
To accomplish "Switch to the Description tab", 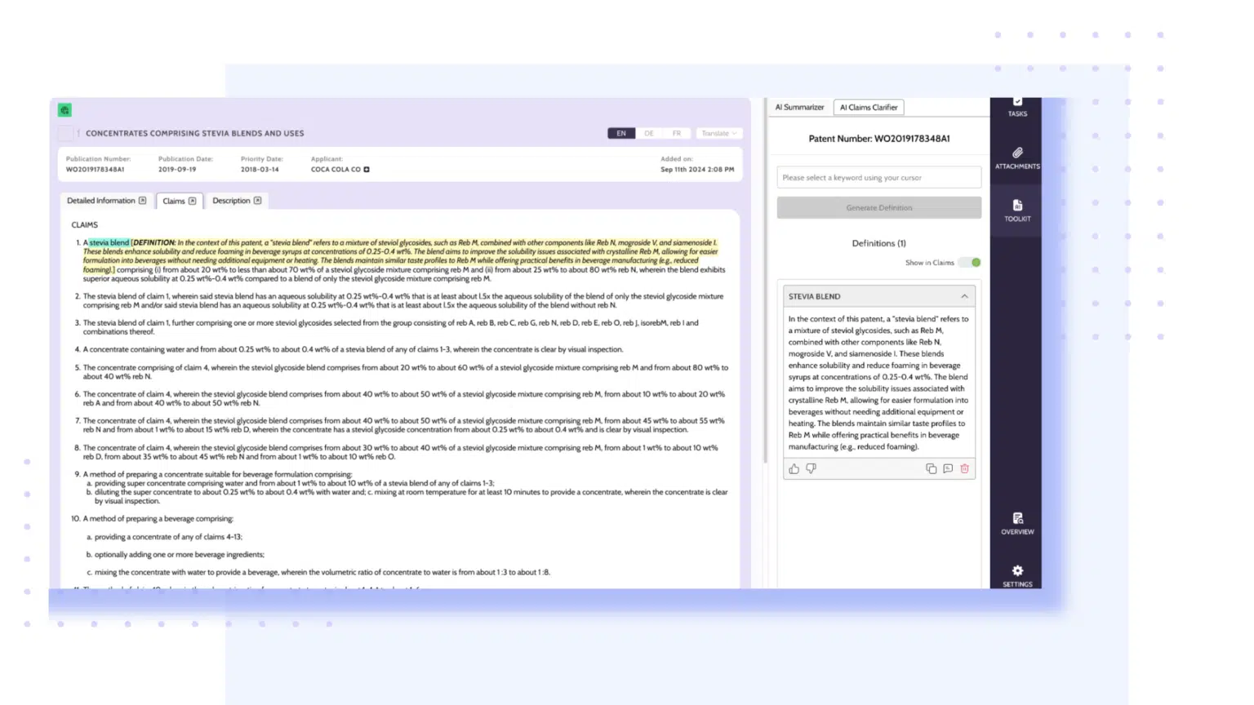I will [x=237, y=201].
